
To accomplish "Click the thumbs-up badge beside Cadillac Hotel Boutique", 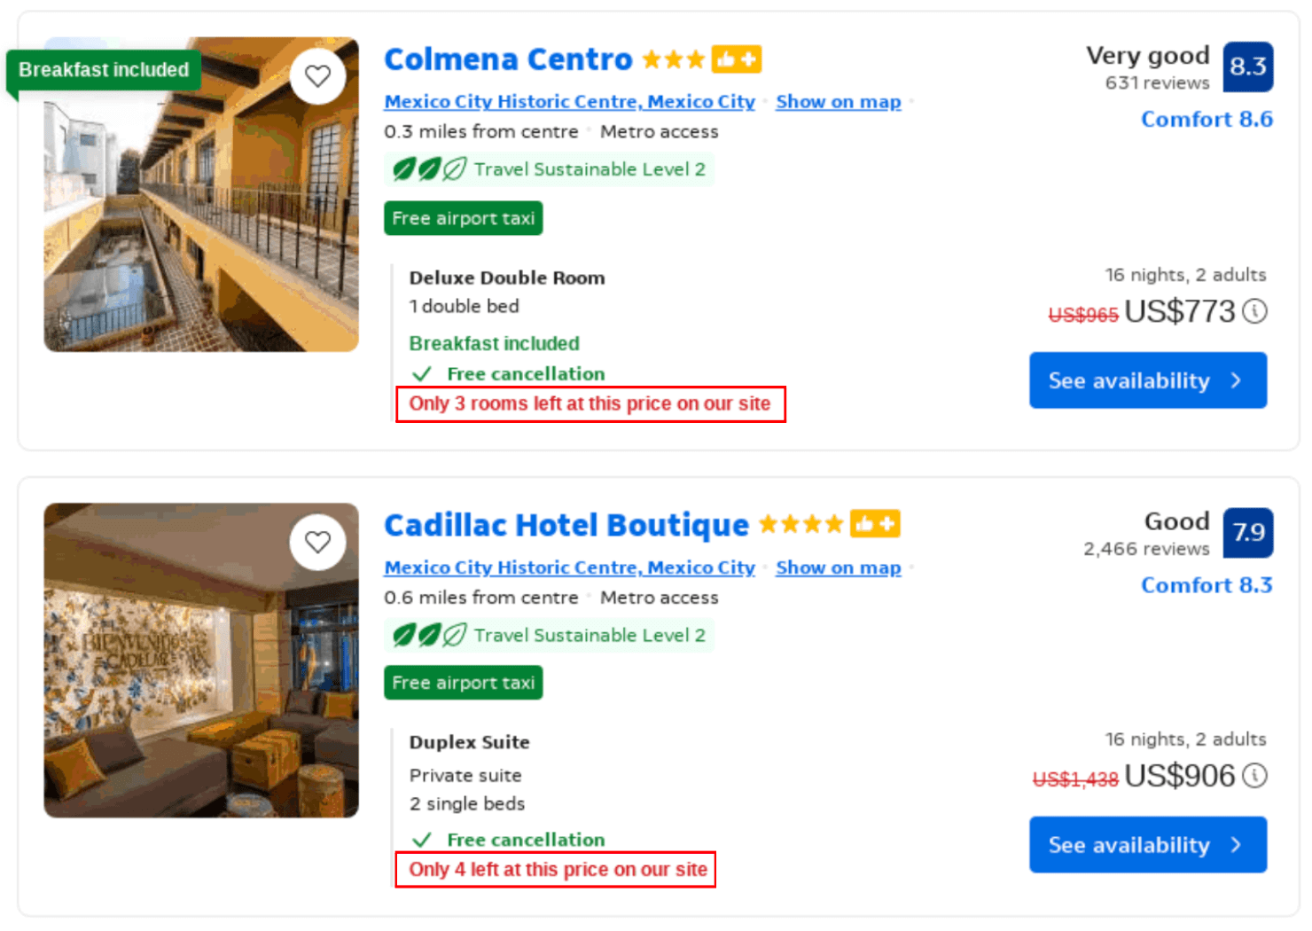I will 876,524.
